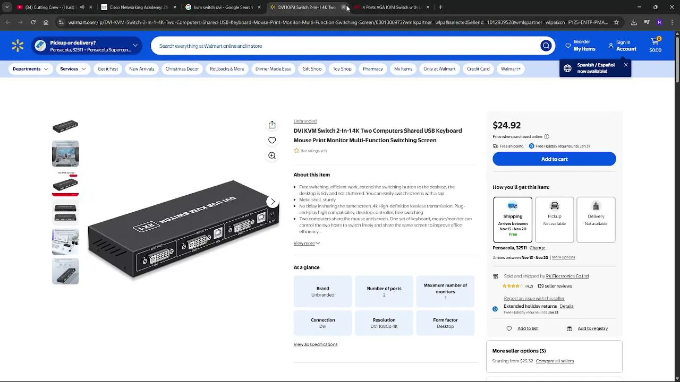
Task: Switch to 4 Ports VGA KVM Switch tab
Action: 392,7
